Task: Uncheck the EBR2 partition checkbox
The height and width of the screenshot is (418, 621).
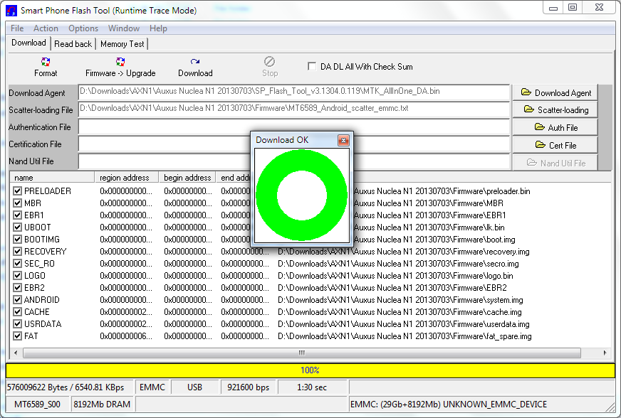Action: pyautogui.click(x=17, y=287)
